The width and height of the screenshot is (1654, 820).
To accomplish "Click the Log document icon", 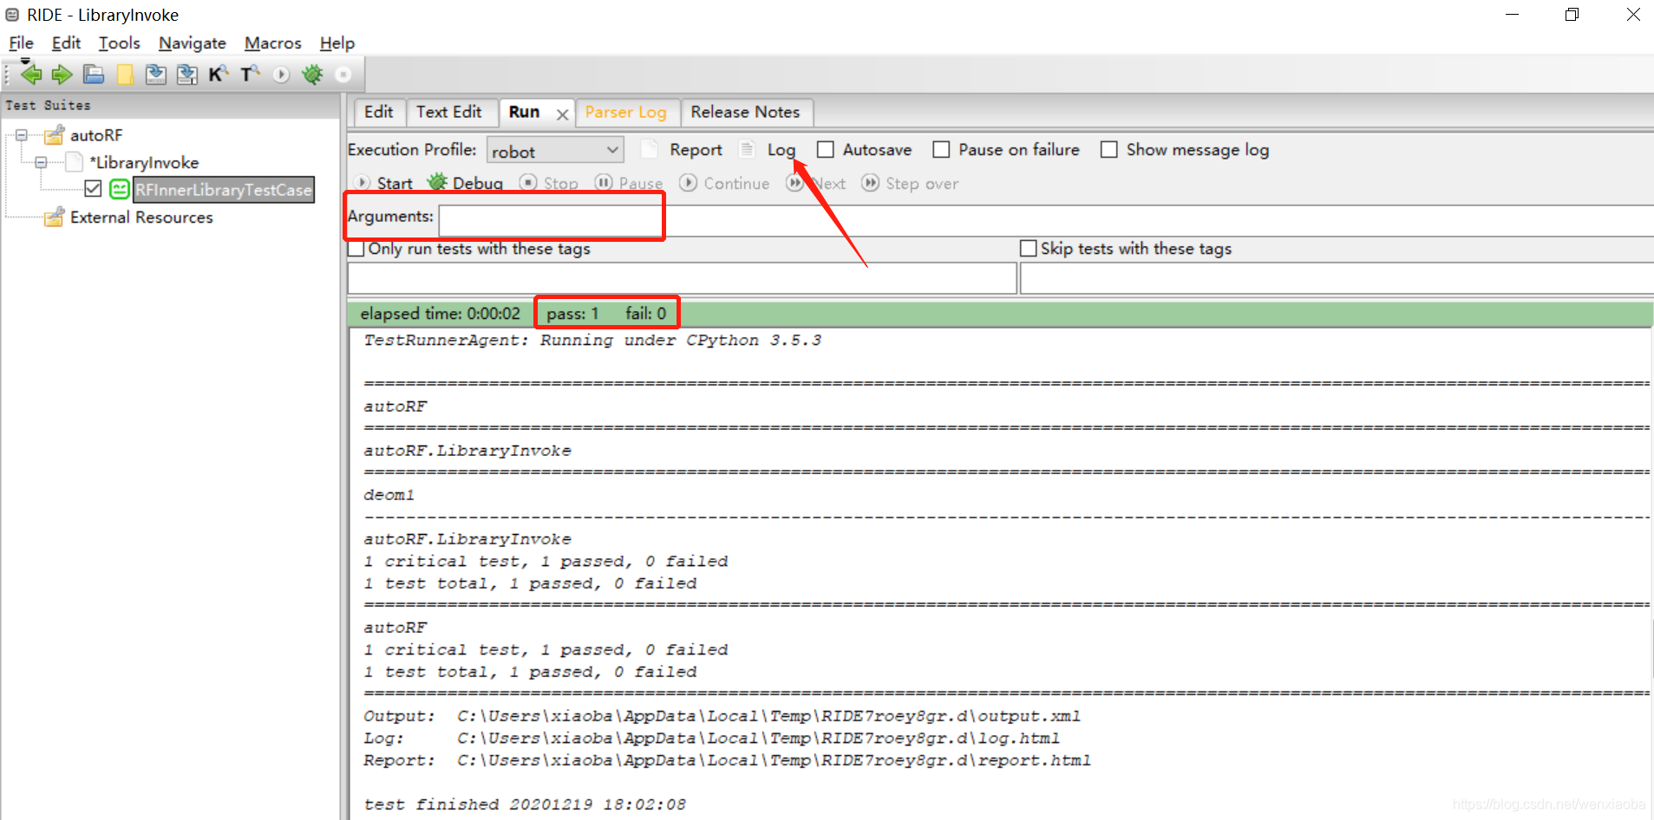I will 747,149.
